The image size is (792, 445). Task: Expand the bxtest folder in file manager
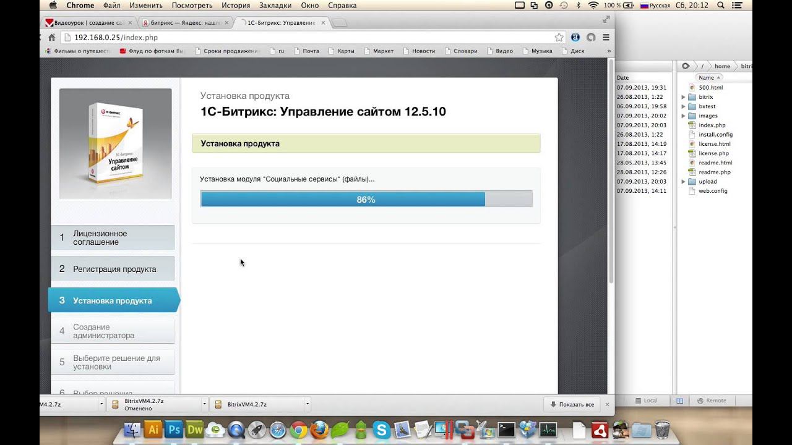683,106
